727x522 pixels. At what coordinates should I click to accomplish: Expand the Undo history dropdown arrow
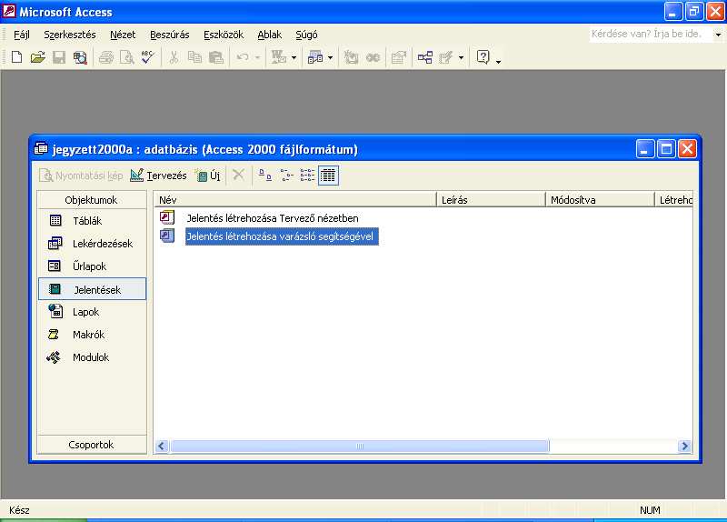[x=257, y=58]
